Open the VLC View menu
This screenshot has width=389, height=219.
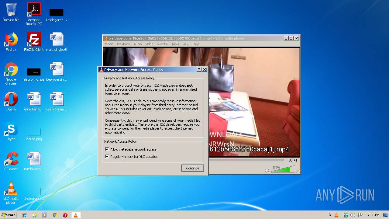click(x=186, y=44)
